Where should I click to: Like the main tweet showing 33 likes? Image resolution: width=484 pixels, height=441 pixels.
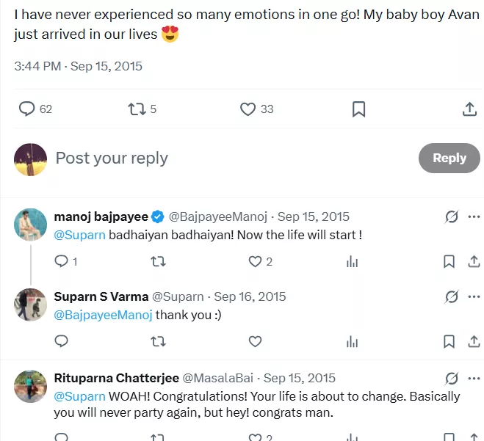pyautogui.click(x=248, y=109)
